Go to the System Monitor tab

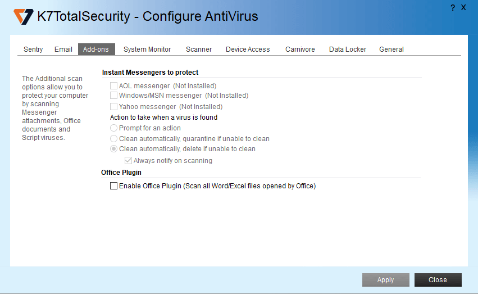(x=147, y=49)
